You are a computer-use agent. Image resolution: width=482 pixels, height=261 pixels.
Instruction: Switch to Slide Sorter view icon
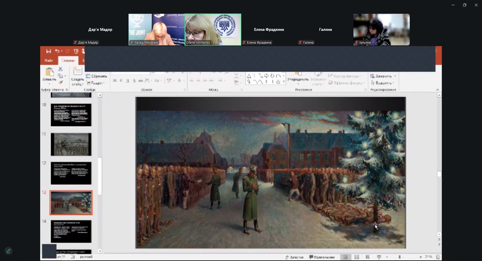pyautogui.click(x=357, y=257)
